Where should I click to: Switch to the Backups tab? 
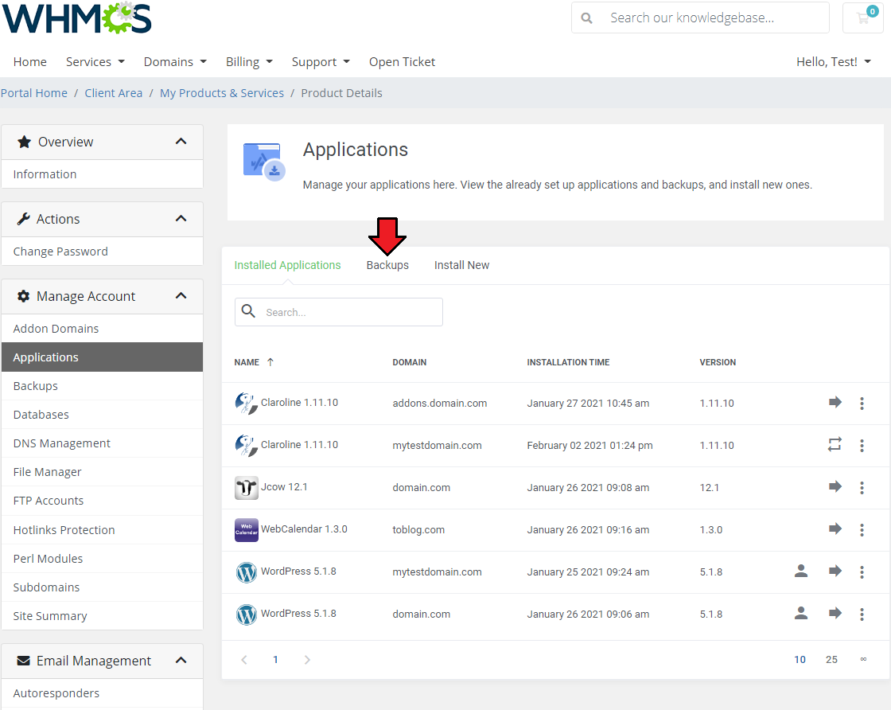click(387, 265)
